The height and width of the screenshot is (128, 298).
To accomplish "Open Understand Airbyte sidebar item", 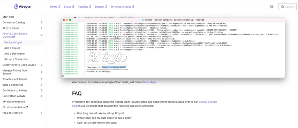I will pos(14,96).
